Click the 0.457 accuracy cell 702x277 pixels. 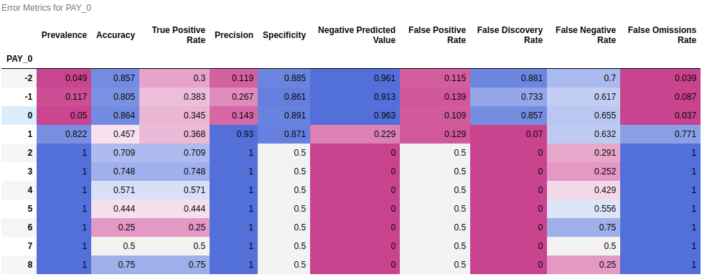tap(116, 134)
